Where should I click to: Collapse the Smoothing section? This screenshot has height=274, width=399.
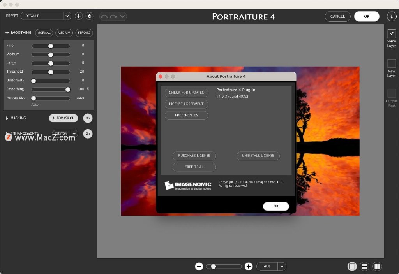tap(7, 33)
